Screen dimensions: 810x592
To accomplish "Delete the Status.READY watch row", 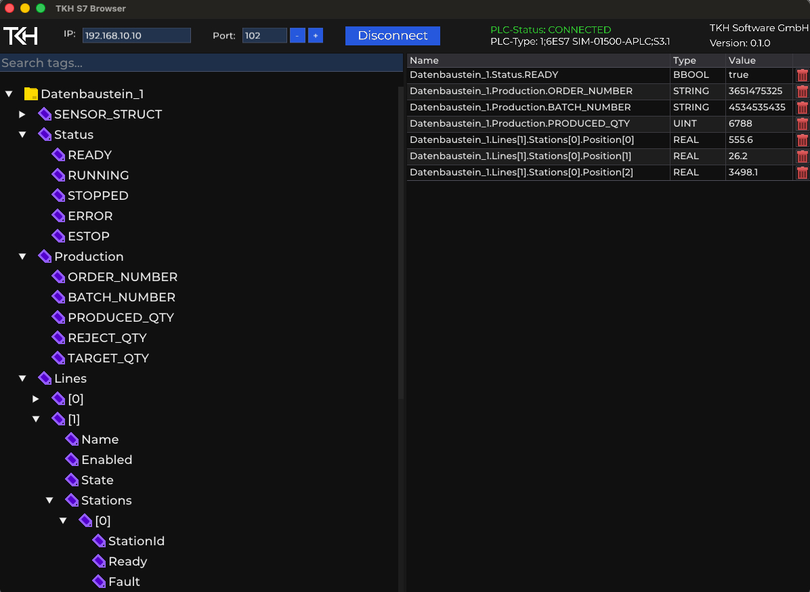I will (x=802, y=75).
